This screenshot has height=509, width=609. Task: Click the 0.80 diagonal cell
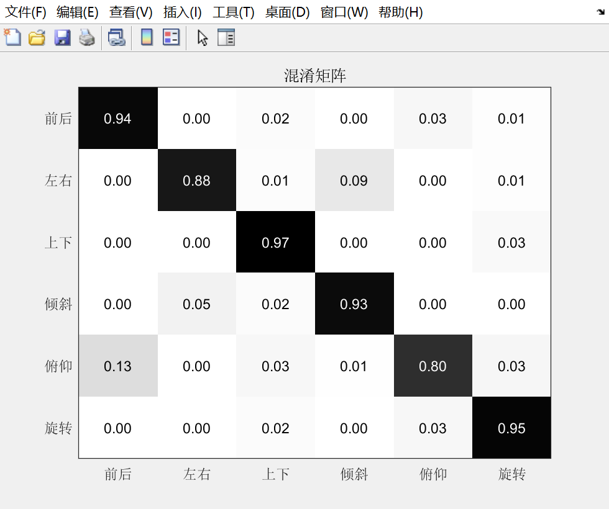(433, 366)
